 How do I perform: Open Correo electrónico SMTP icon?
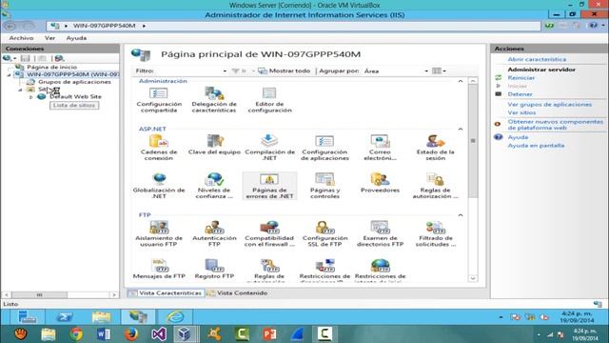tap(380, 148)
